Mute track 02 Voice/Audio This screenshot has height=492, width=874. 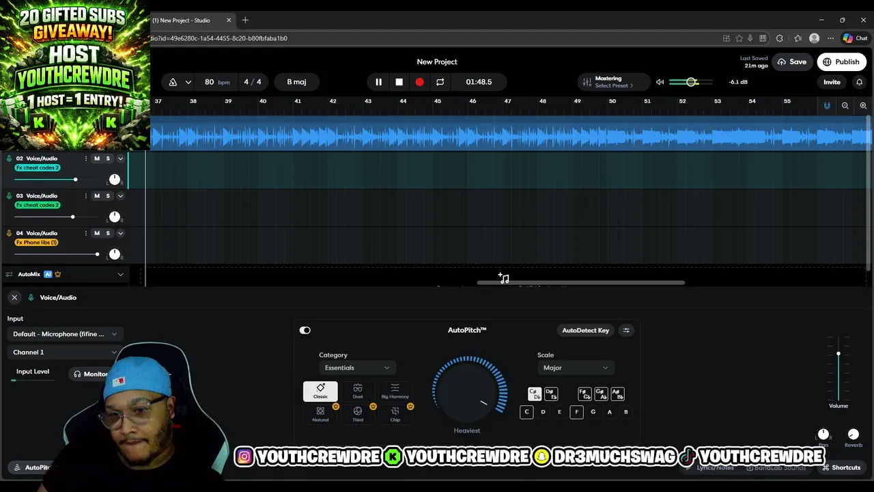[x=97, y=159]
